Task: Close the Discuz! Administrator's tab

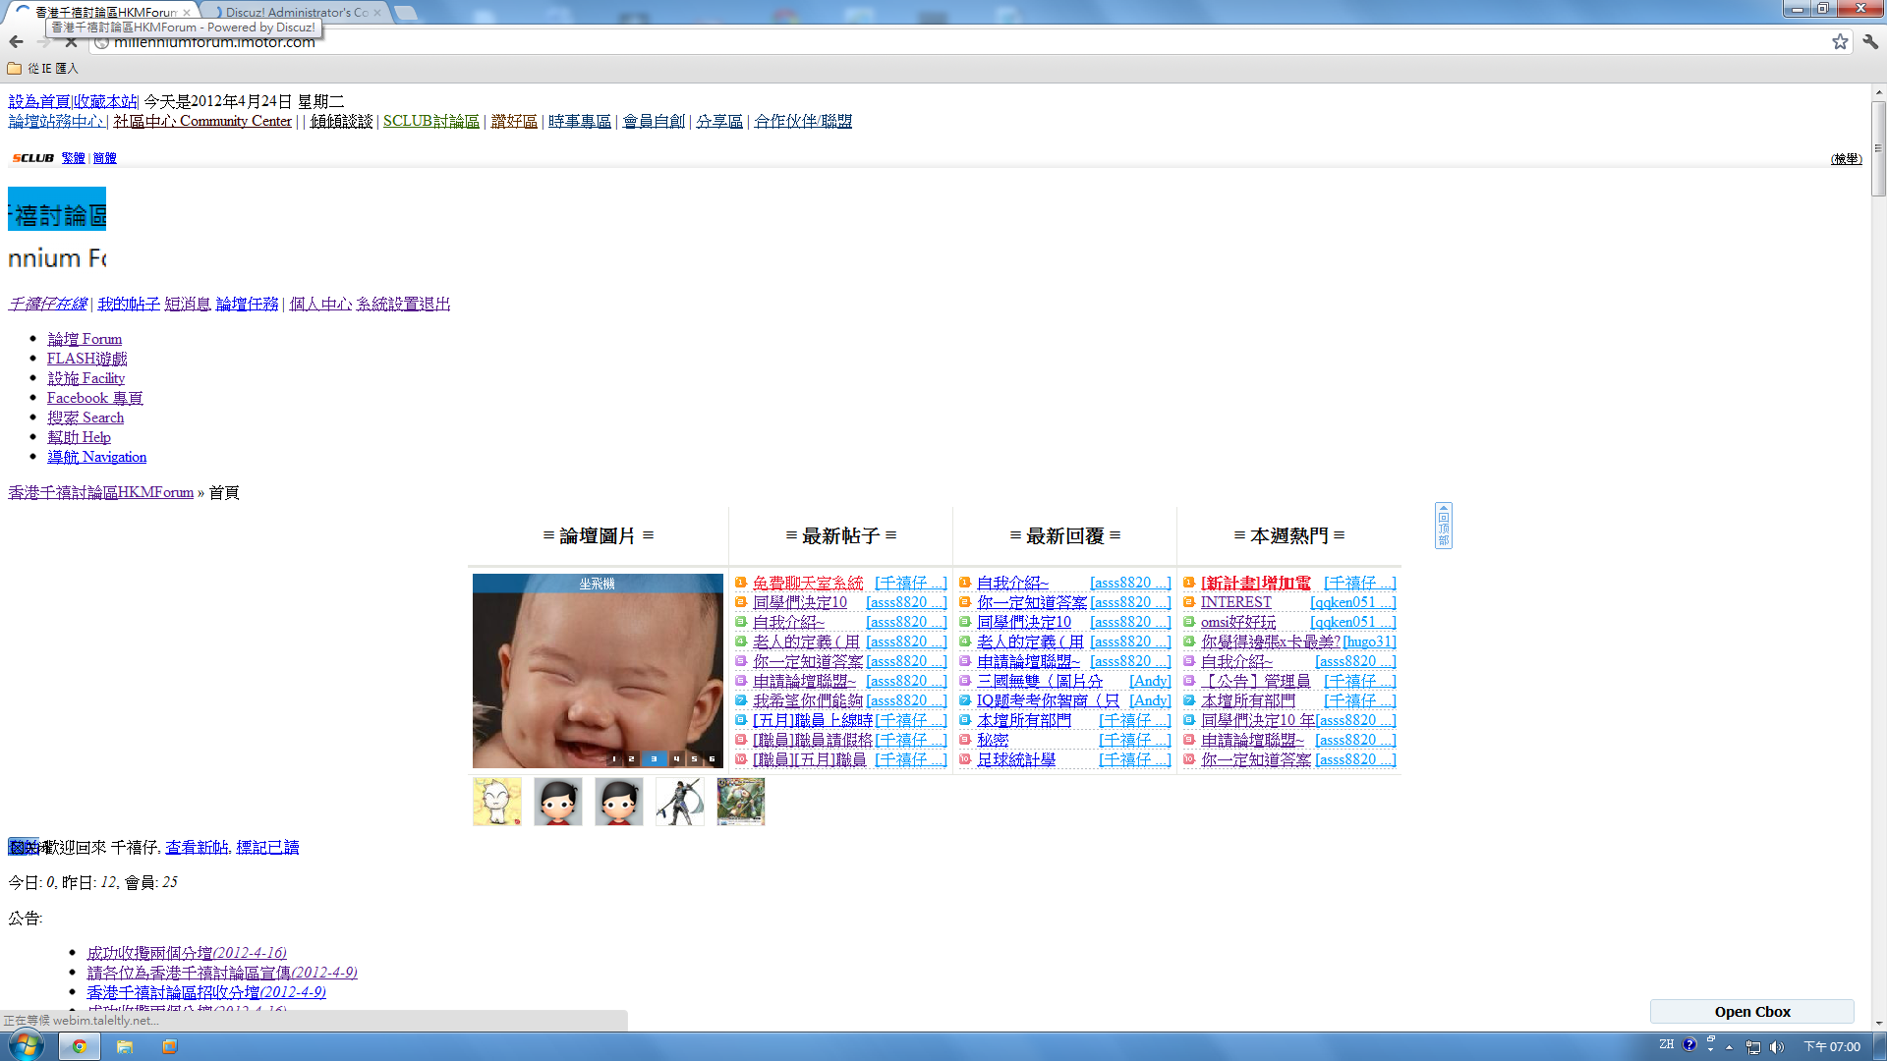Action: click(x=377, y=13)
